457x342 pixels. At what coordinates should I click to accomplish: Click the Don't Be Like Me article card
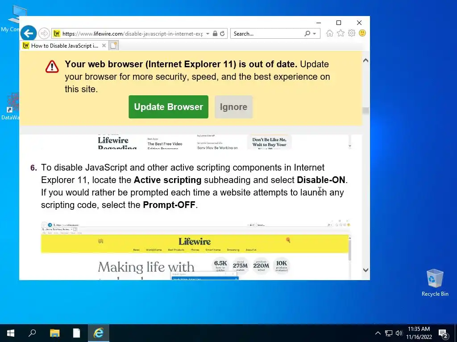[269, 142]
